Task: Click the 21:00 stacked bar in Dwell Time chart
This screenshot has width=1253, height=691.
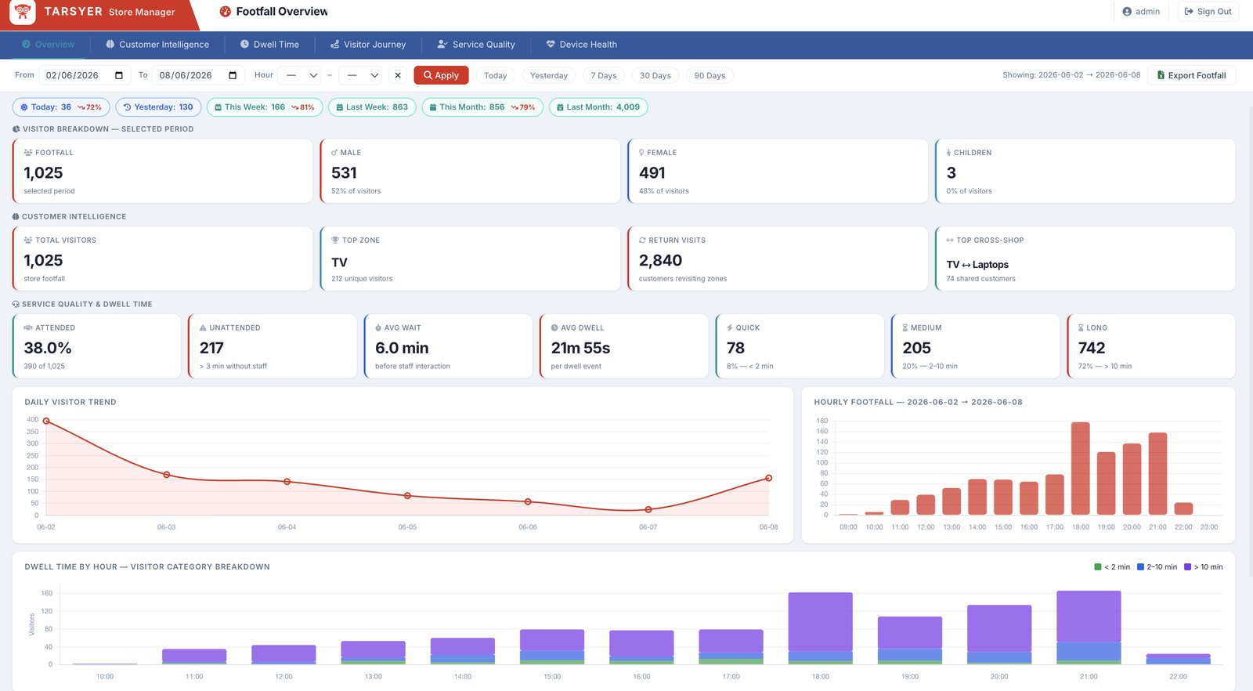Action: point(1089,628)
